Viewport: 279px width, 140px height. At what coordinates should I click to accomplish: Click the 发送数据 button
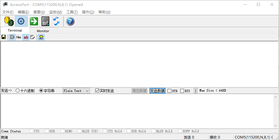point(157,91)
